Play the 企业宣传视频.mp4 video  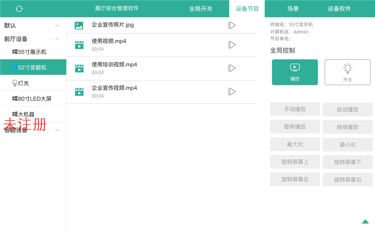coord(232,91)
